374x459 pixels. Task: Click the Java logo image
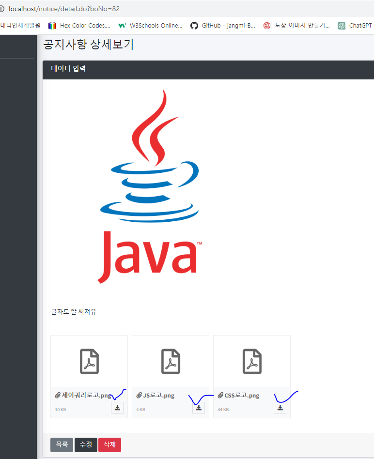click(x=150, y=186)
